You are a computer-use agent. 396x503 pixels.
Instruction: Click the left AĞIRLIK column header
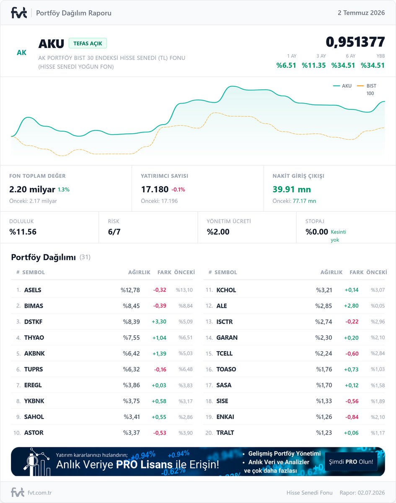[x=139, y=272]
